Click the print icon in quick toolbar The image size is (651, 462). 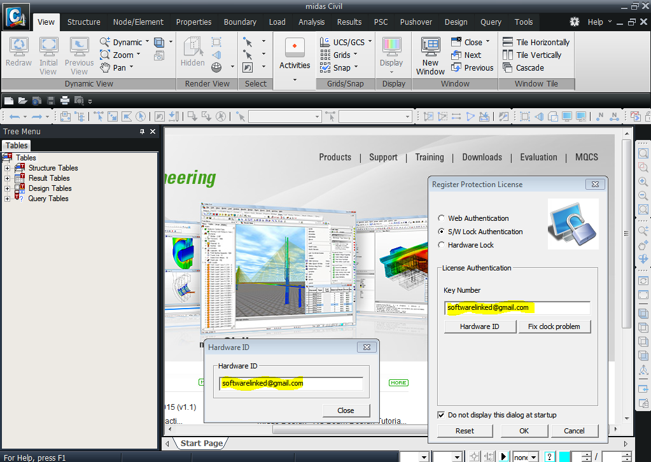(x=65, y=101)
